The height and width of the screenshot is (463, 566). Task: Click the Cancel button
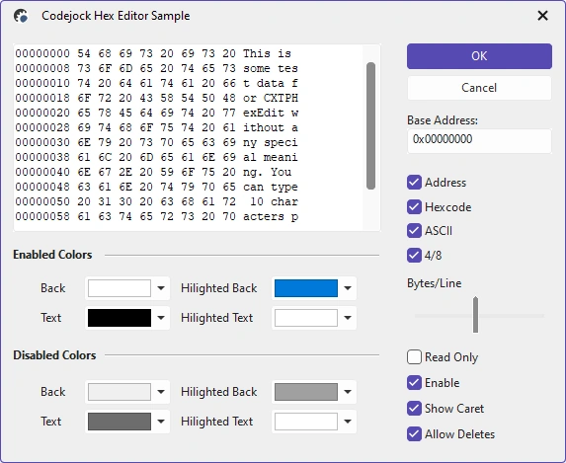(x=479, y=88)
